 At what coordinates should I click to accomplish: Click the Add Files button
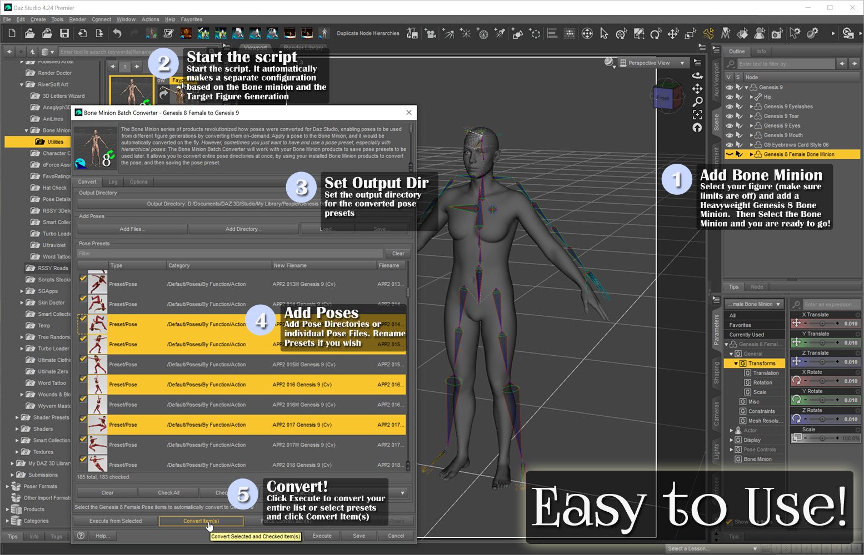(132, 229)
